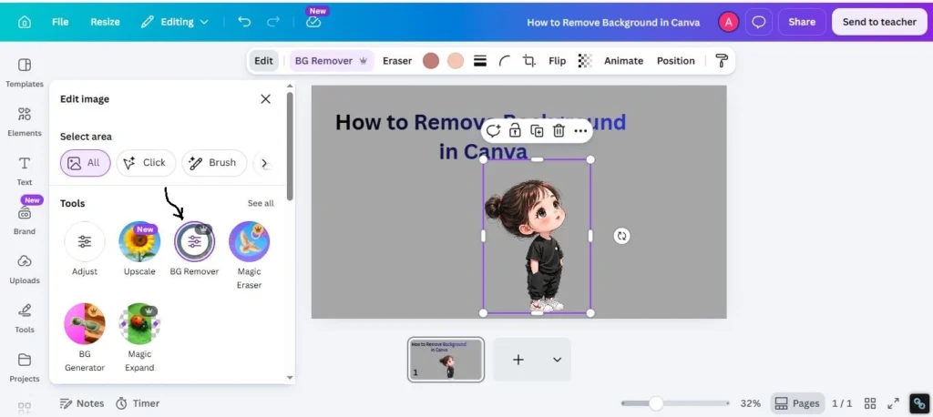Open Tools in sidebar
The image size is (933, 417).
25,319
